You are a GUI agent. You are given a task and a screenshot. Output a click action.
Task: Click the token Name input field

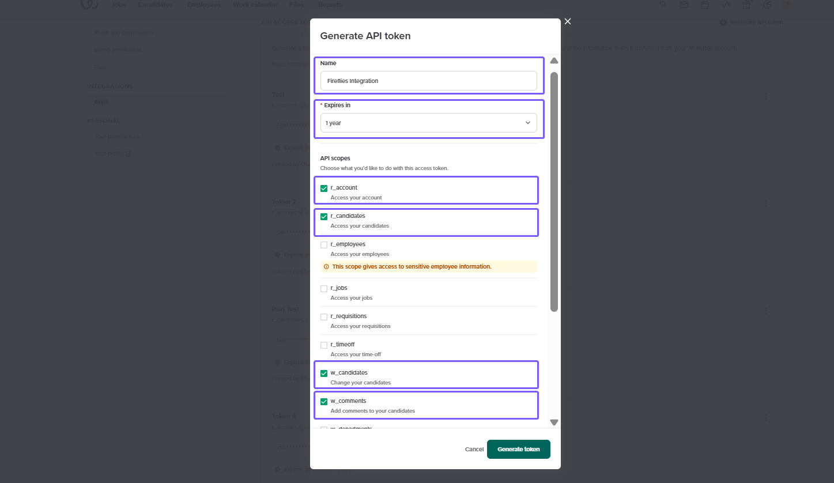coord(428,81)
